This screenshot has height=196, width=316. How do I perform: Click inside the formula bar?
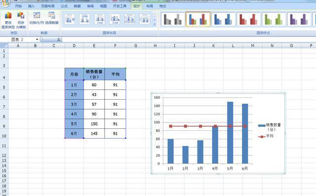click(189, 39)
